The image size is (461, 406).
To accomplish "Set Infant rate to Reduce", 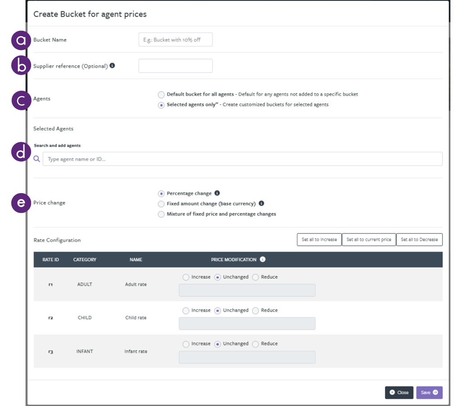I will click(256, 344).
